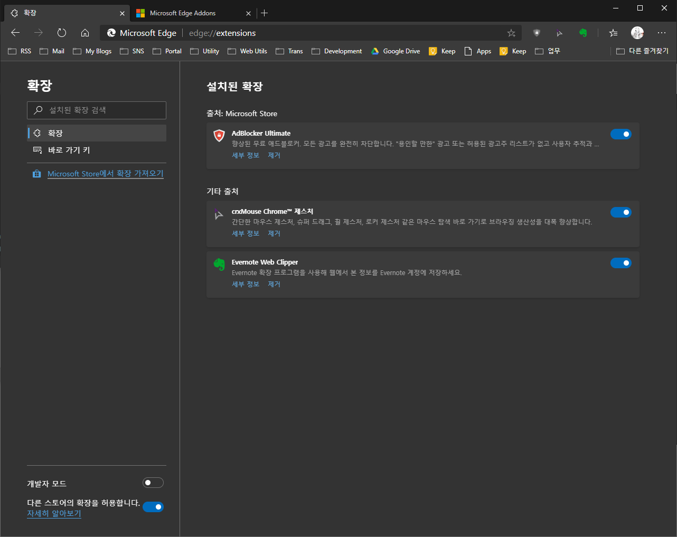This screenshot has width=677, height=537.
Task: Open the Apps bookmark
Action: click(x=477, y=51)
